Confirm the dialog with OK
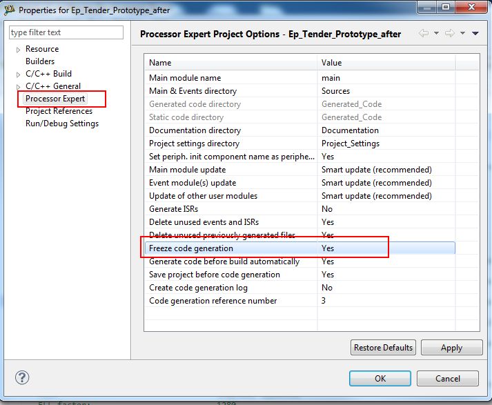 pos(380,379)
